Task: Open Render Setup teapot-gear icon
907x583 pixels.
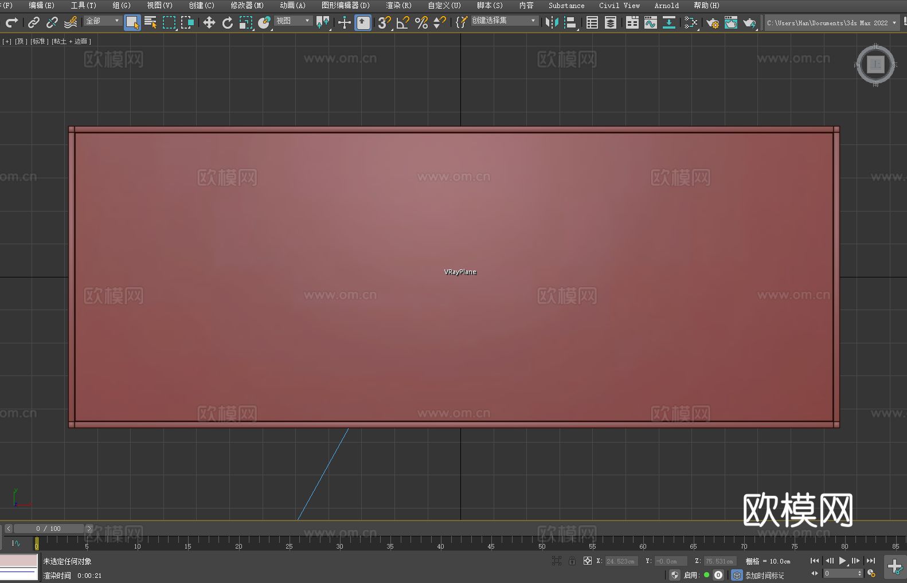Action: coord(713,22)
